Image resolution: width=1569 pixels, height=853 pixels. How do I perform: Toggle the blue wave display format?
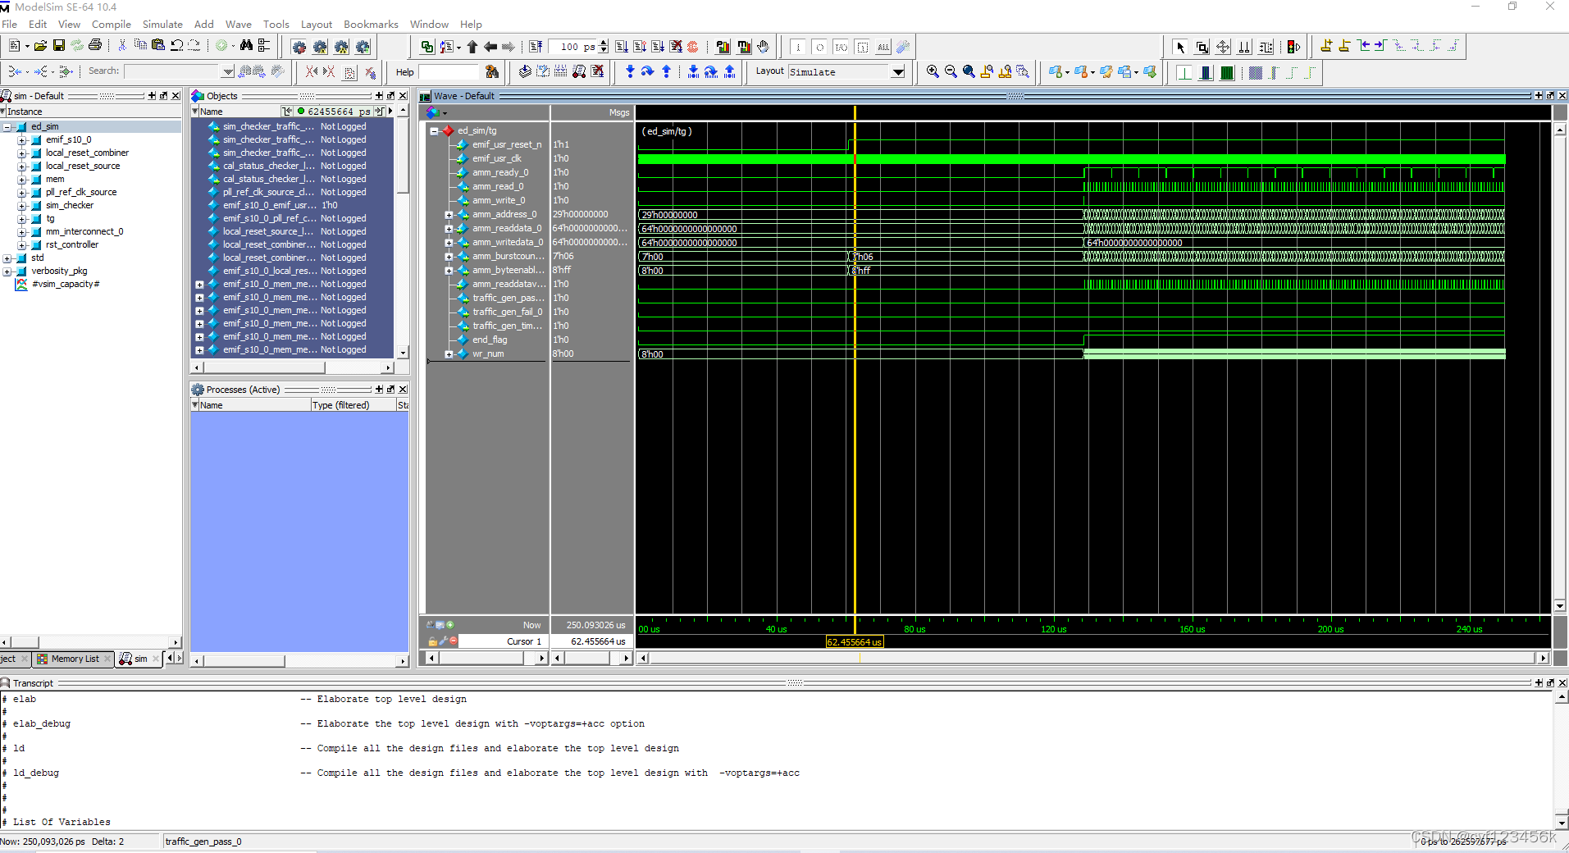tap(1206, 72)
